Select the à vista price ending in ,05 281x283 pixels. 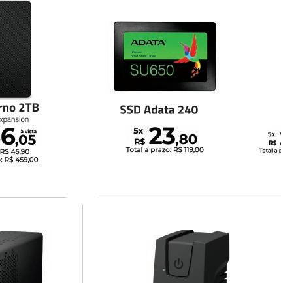pyautogui.click(x=18, y=138)
